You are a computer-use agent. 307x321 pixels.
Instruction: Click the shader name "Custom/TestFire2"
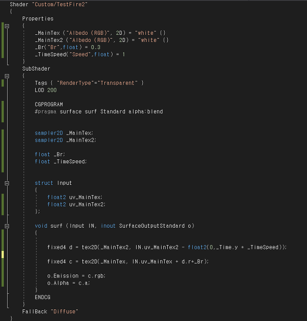[x=59, y=4]
